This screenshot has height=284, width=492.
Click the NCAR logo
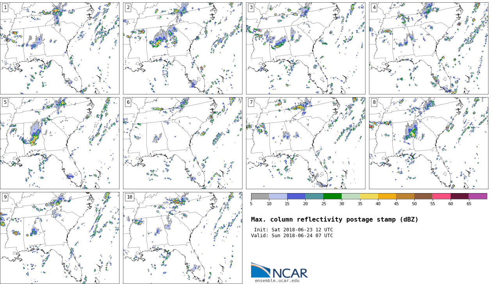click(279, 270)
